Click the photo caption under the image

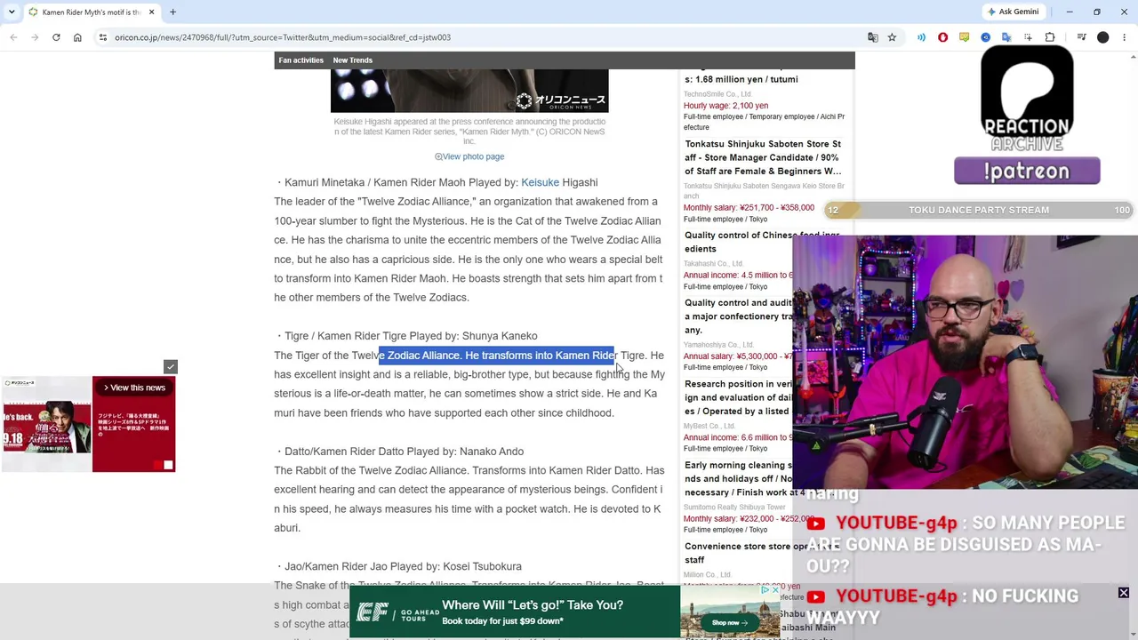click(x=469, y=131)
